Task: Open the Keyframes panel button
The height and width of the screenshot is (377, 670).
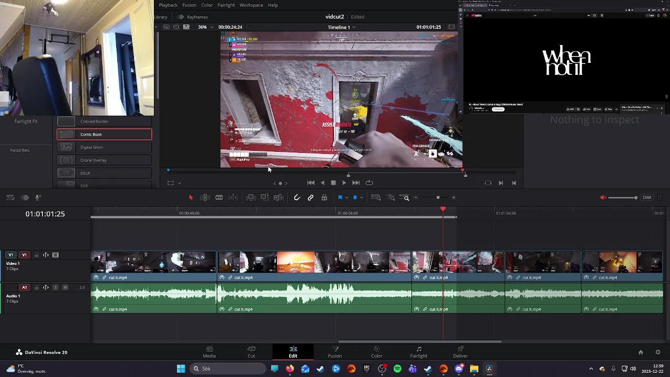Action: (193, 17)
